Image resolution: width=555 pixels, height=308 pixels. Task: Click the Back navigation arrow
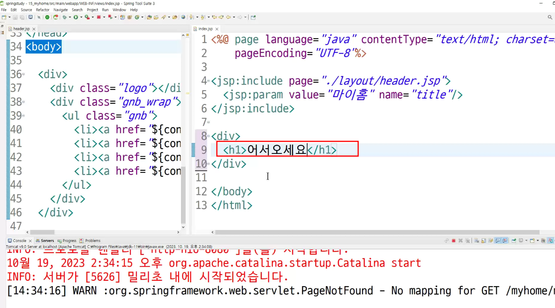(x=228, y=17)
